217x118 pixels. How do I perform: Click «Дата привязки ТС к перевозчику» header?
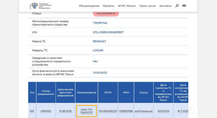163,93
